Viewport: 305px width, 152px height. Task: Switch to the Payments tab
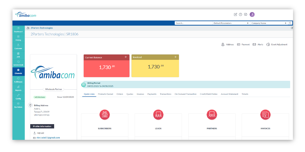click(x=152, y=94)
